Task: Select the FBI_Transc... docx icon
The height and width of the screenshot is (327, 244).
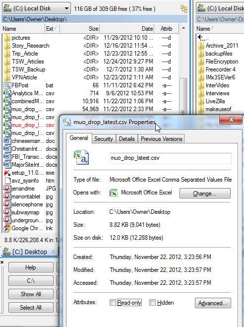Action: point(7,157)
